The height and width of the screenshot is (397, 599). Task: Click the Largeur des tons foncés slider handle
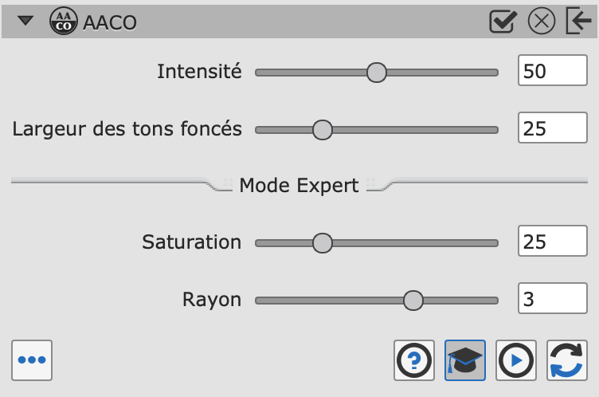coord(323,130)
